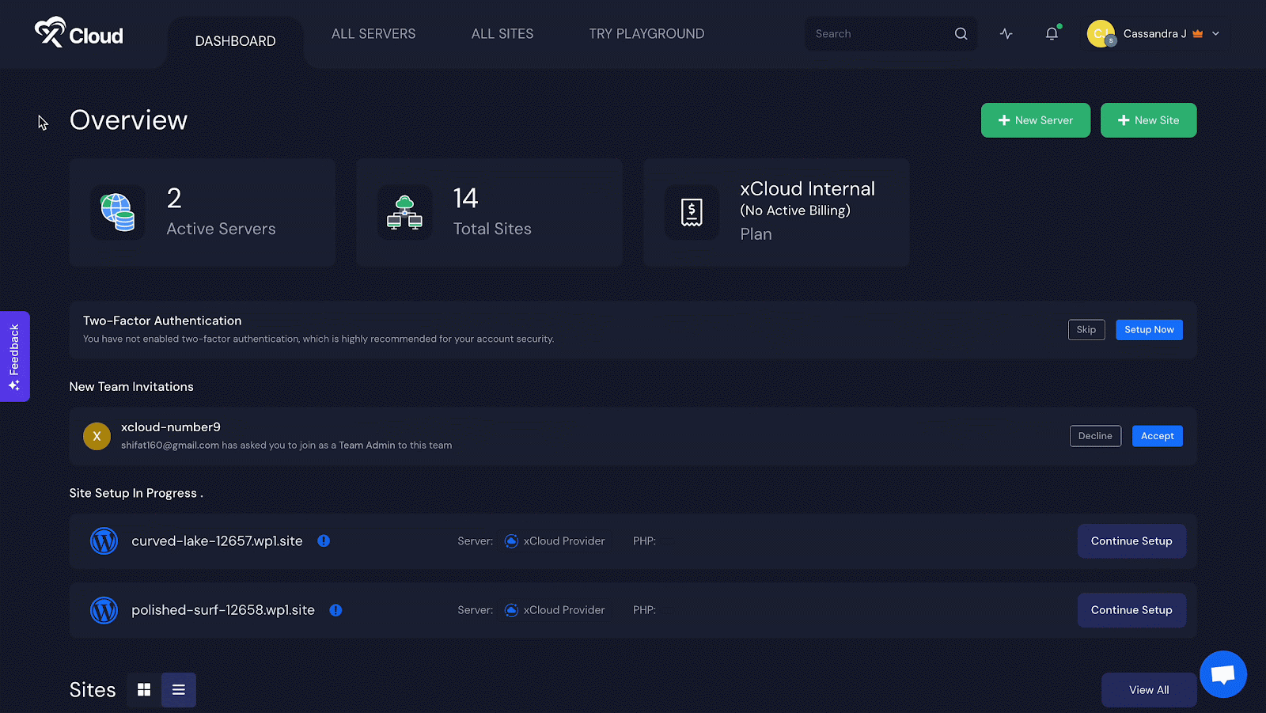
Task: Open the activity pulse icon
Action: pos(1006,34)
